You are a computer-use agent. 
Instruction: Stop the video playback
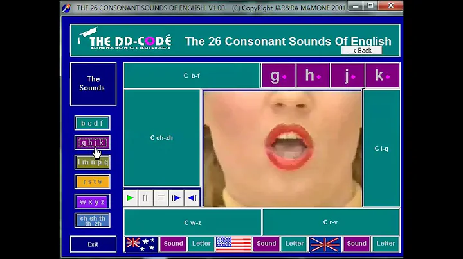tap(161, 198)
